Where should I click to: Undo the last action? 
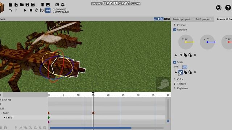pyautogui.click(x=11, y=10)
